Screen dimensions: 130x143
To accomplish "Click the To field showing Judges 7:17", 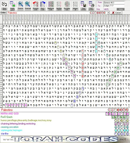I will 114,6.
